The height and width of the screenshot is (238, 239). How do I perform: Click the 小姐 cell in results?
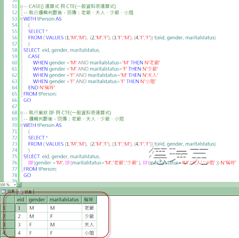pyautogui.click(x=89, y=233)
